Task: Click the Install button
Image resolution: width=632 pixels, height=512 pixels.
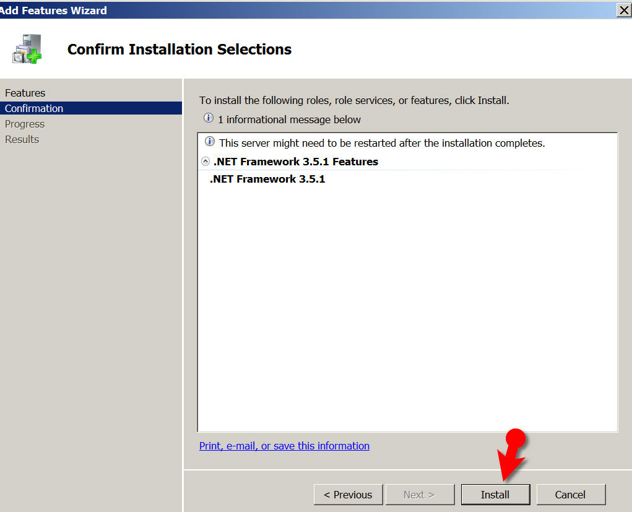Action: point(495,494)
